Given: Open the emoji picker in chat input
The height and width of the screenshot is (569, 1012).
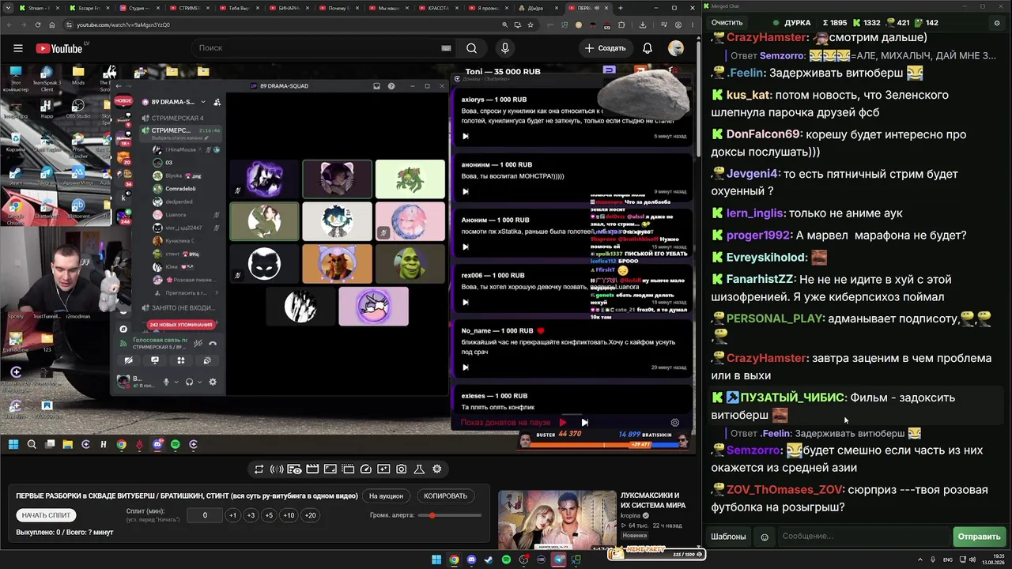Looking at the screenshot, I should click(765, 537).
